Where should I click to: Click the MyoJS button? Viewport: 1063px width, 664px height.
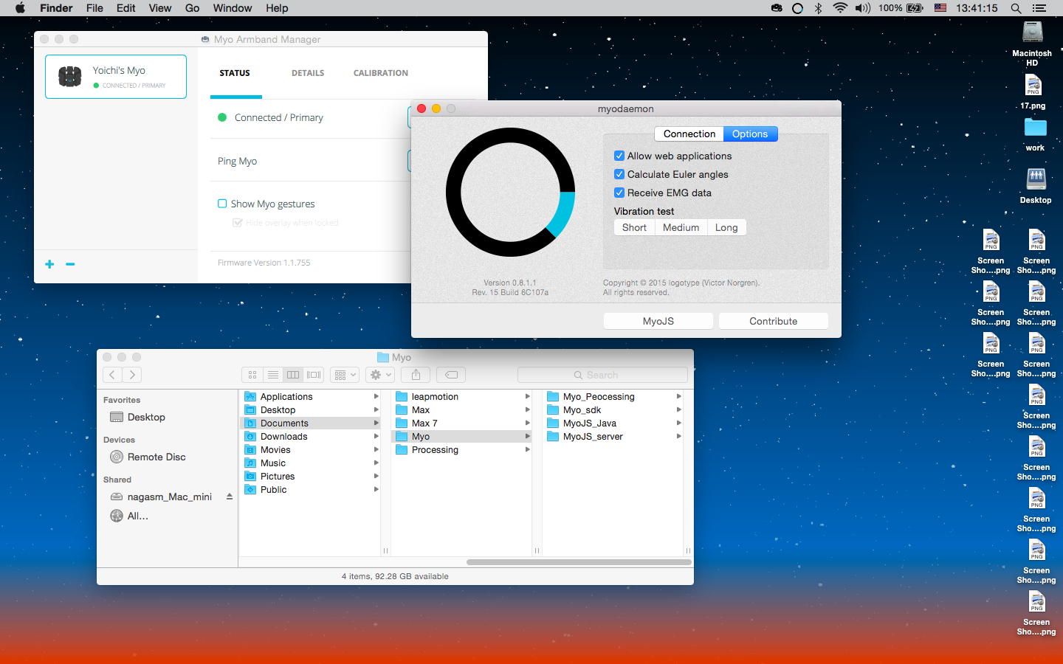[658, 321]
